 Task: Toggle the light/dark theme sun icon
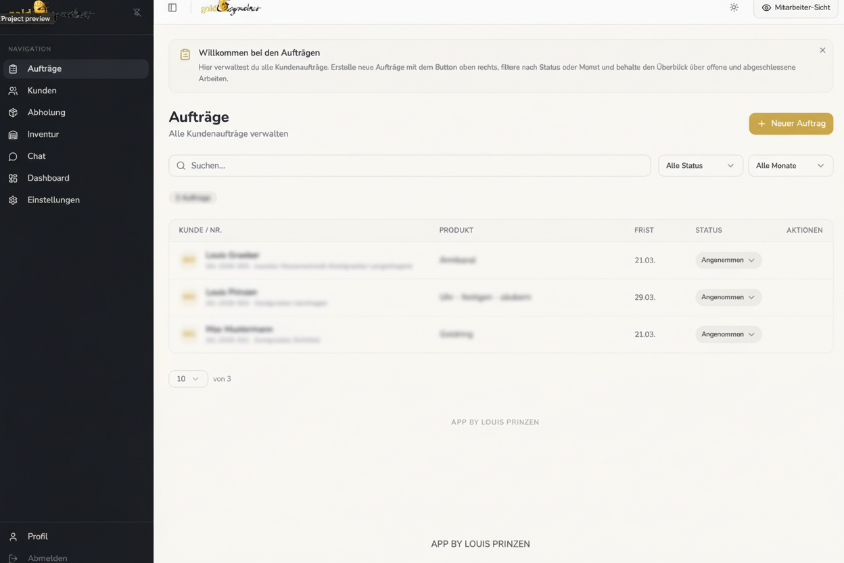(734, 8)
